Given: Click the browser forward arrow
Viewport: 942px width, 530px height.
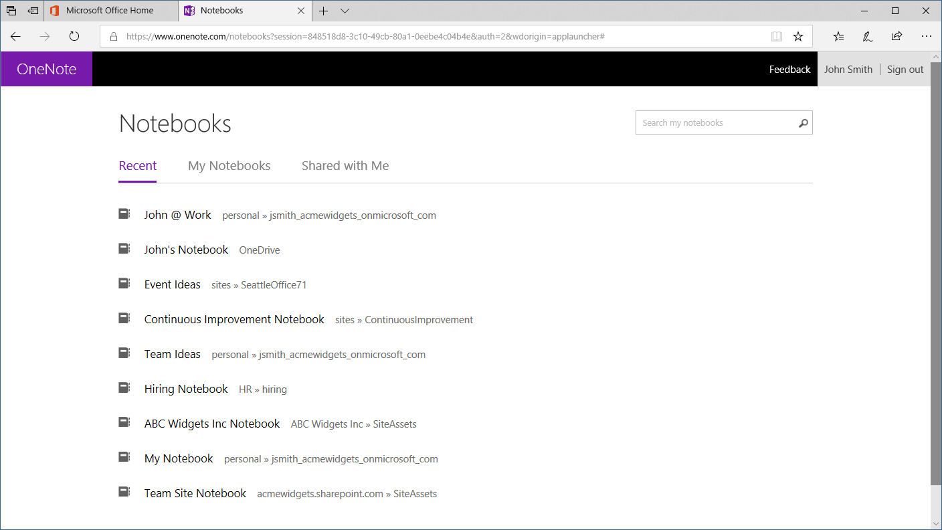Looking at the screenshot, I should click(45, 37).
